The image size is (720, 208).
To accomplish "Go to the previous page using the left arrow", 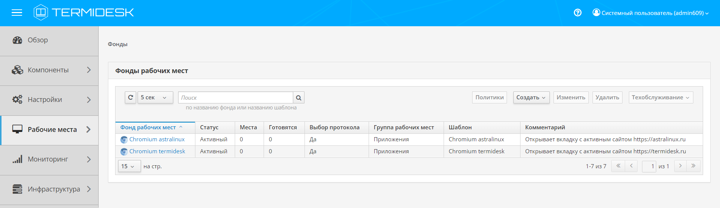I will [631, 166].
